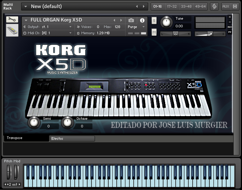Screen dimensions: 242x190
Task: Select the 17-32 instrument page
Action: tap(172, 7)
